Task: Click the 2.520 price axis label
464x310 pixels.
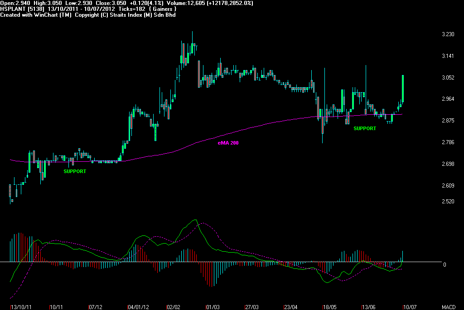Action: (x=448, y=202)
